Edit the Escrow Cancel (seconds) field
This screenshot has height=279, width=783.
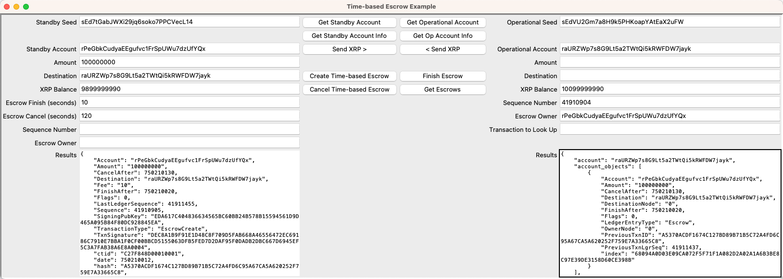(189, 116)
